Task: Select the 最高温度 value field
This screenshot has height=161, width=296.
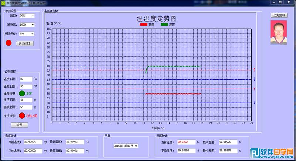Action: click(x=75, y=142)
